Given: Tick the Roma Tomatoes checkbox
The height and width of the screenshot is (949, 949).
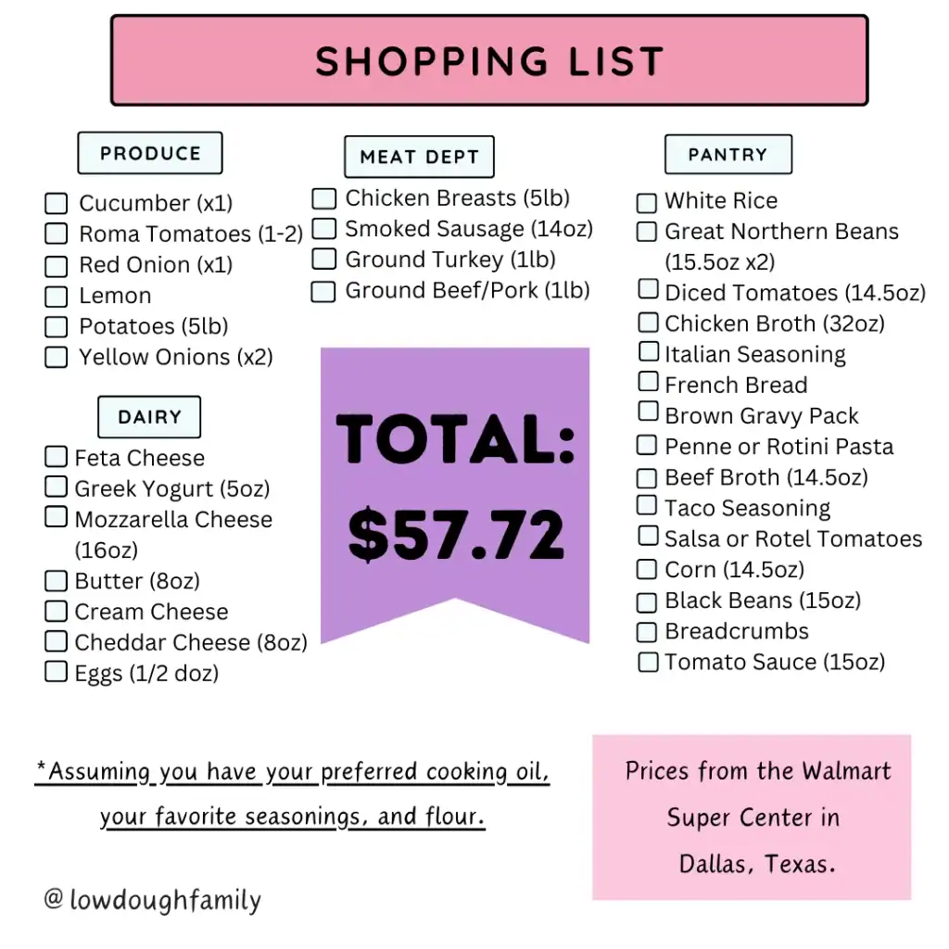Looking at the screenshot, I should [57, 234].
